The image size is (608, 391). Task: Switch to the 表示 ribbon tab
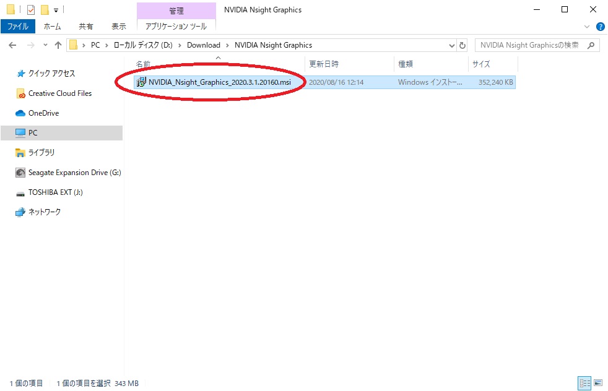click(119, 27)
